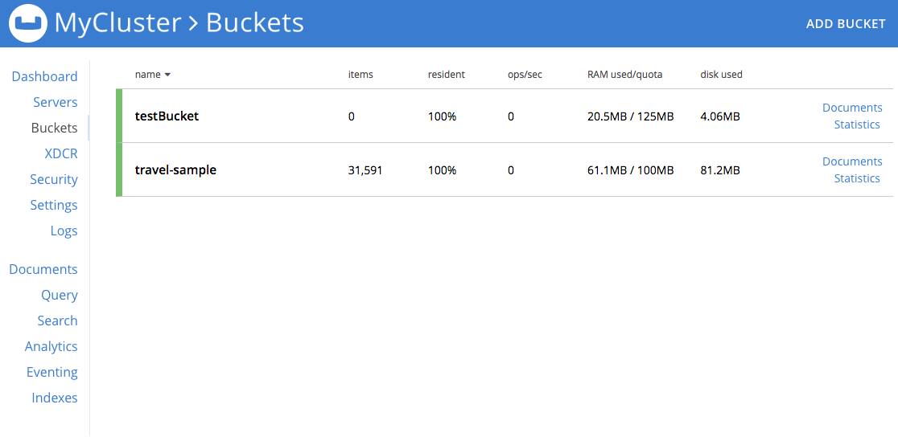
Task: Click the name column sort arrow
Action: pos(167,75)
